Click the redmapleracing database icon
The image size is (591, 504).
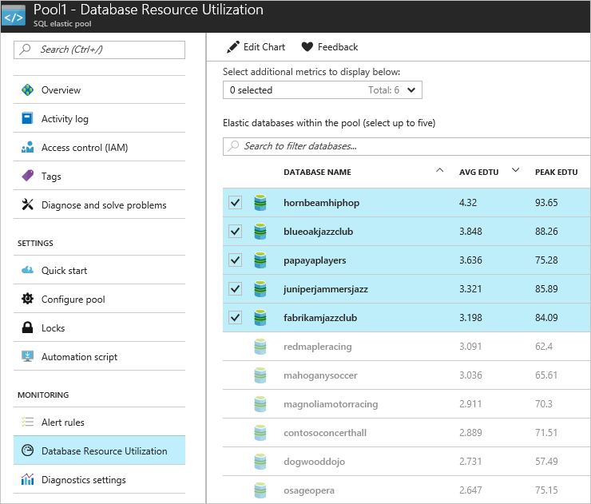tap(260, 347)
